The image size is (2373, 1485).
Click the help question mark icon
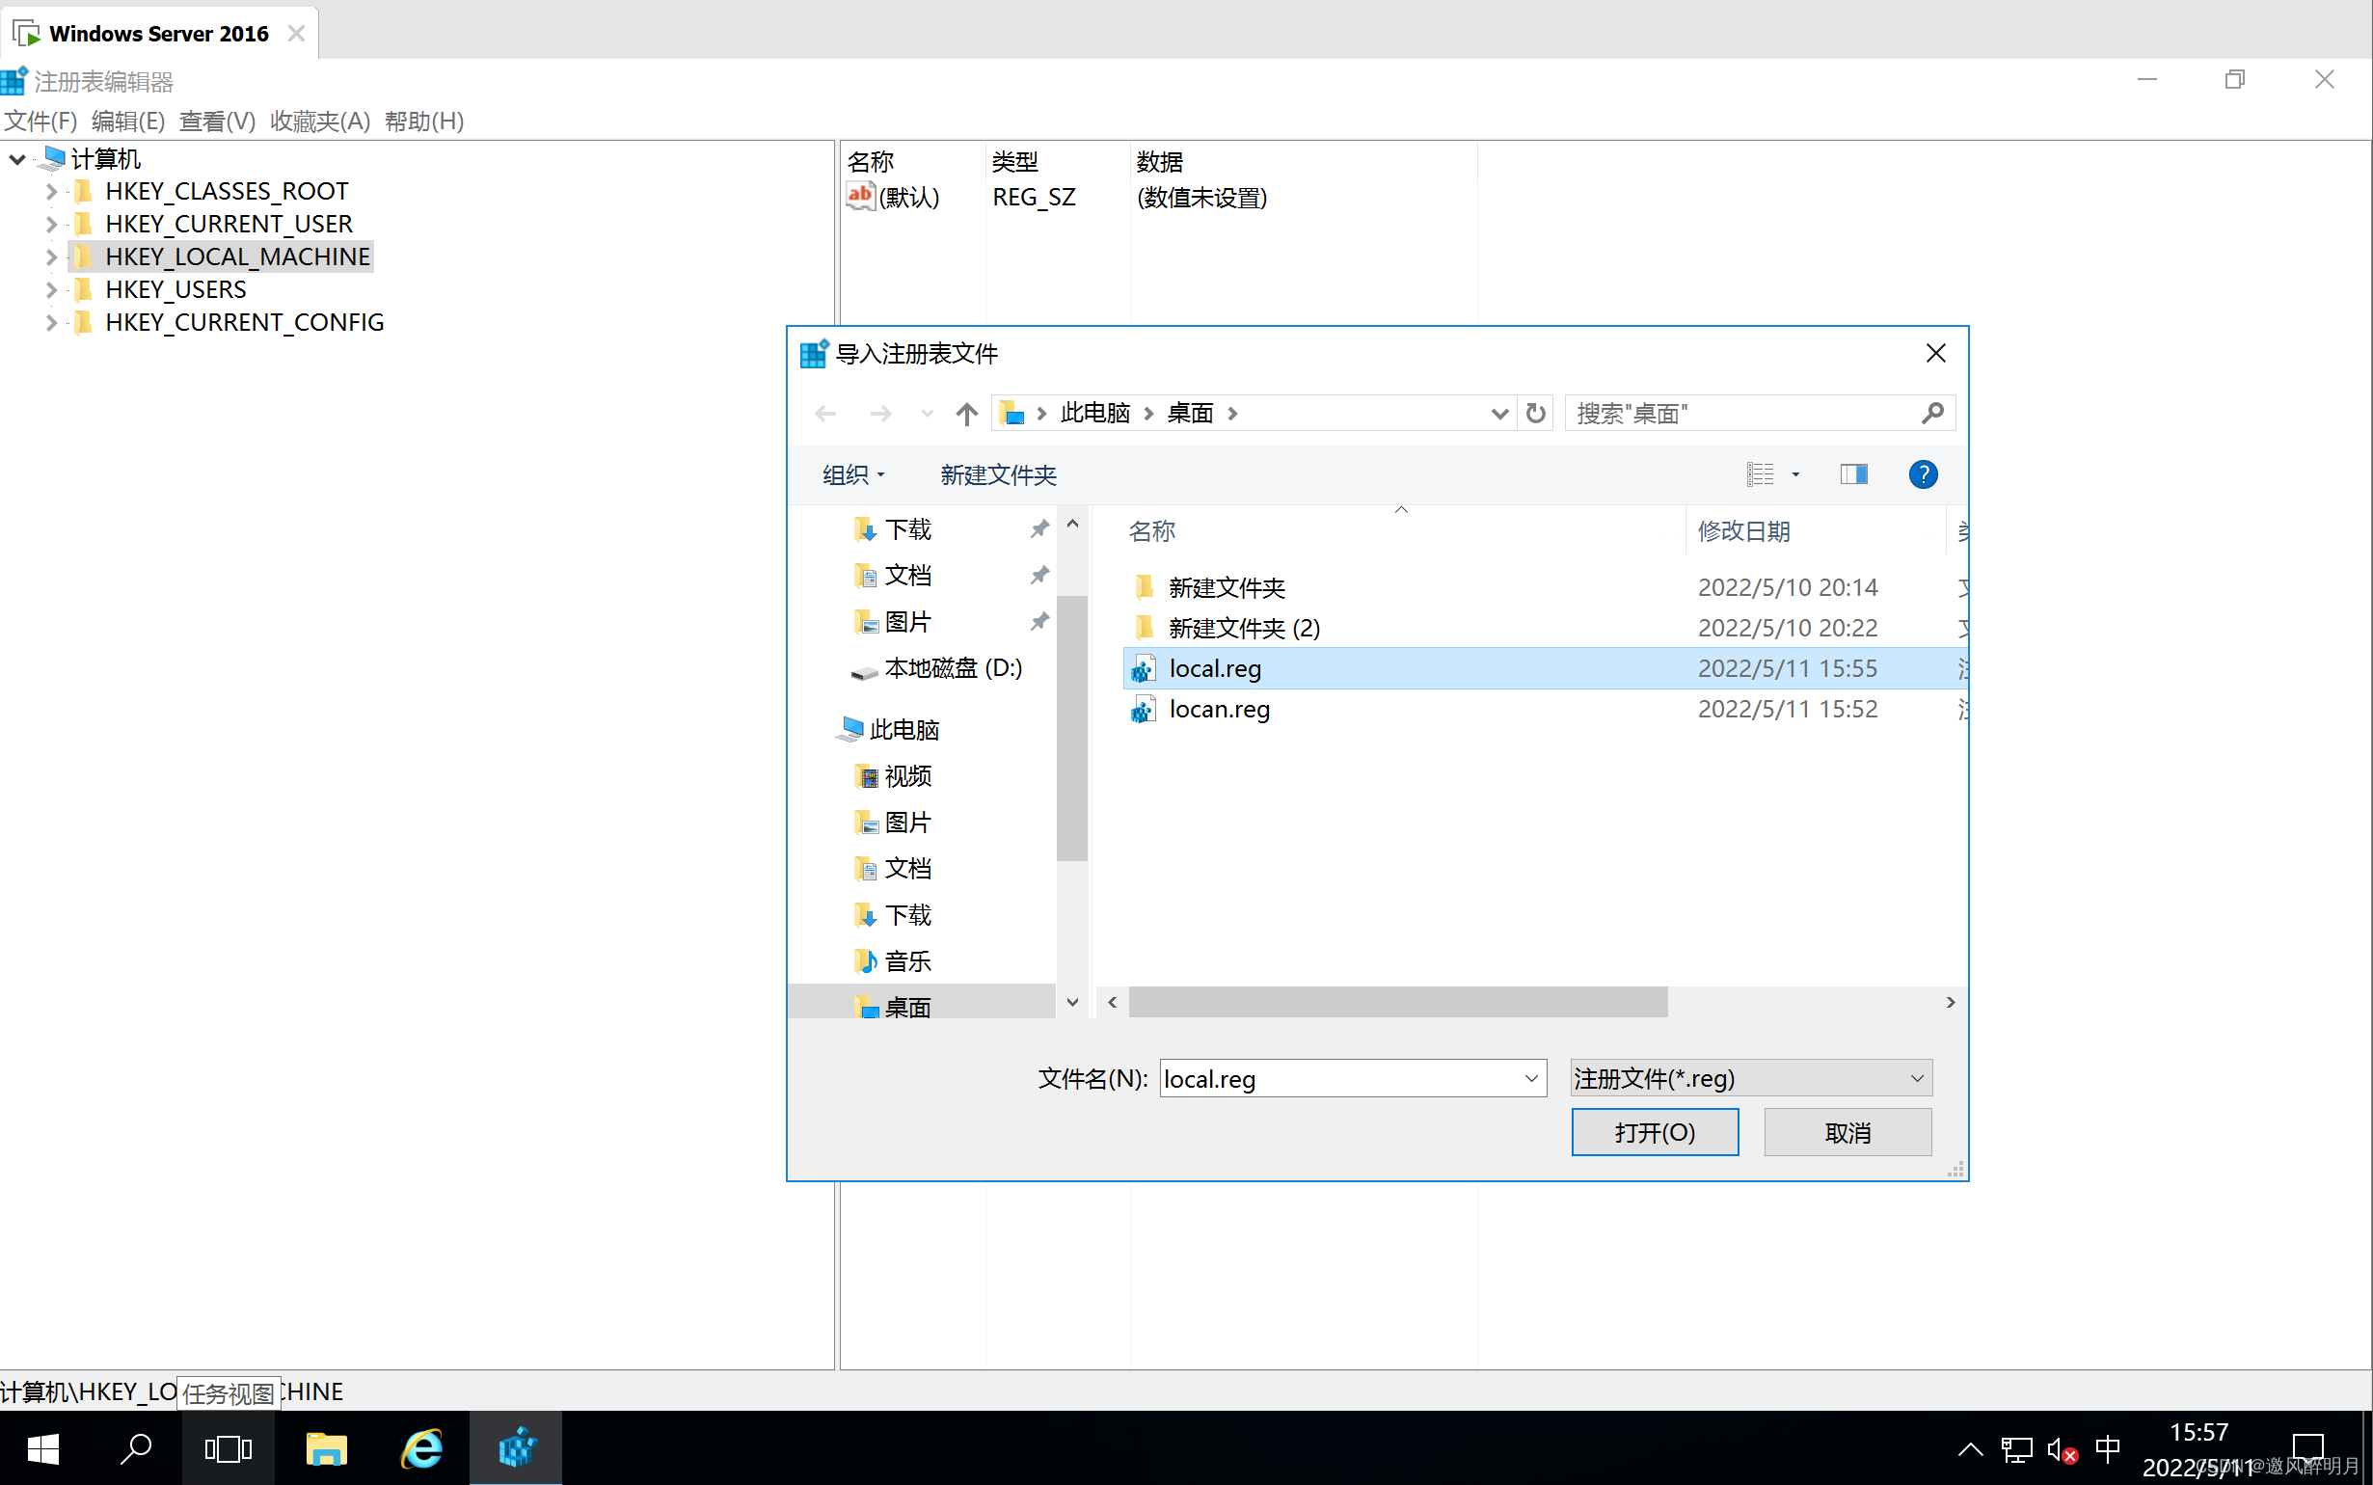pos(1923,473)
